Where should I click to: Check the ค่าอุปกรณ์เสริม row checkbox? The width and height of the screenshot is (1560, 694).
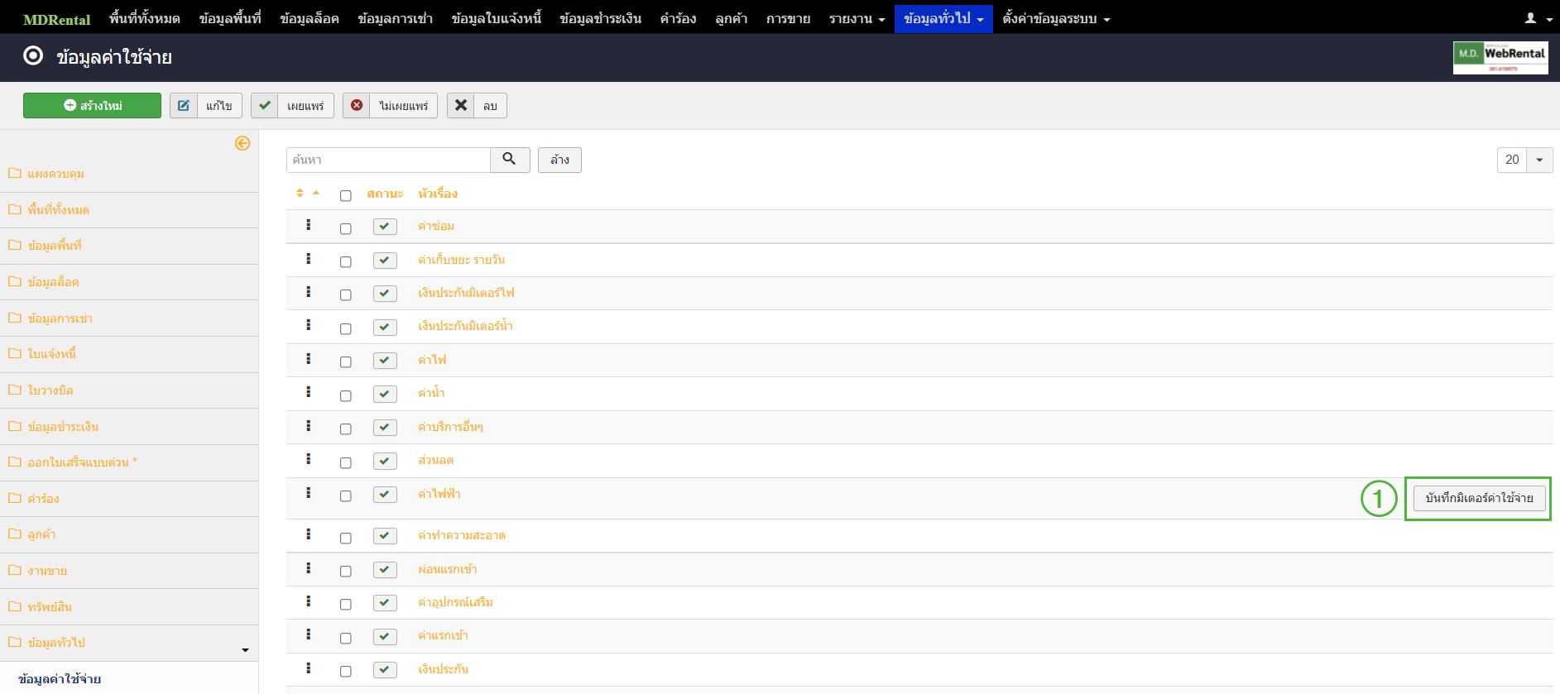pyautogui.click(x=346, y=605)
